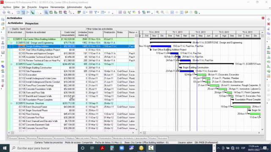This screenshot has width=271, height=152.
Task: Click the Print icon in toolbar
Action: click(x=4, y=12)
